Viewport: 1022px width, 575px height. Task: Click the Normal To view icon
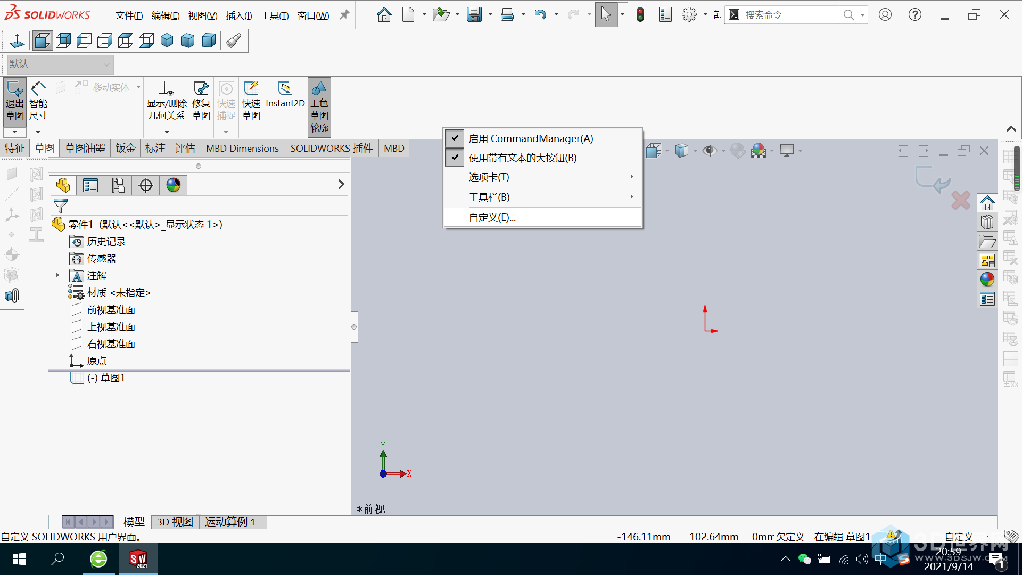pos(17,40)
